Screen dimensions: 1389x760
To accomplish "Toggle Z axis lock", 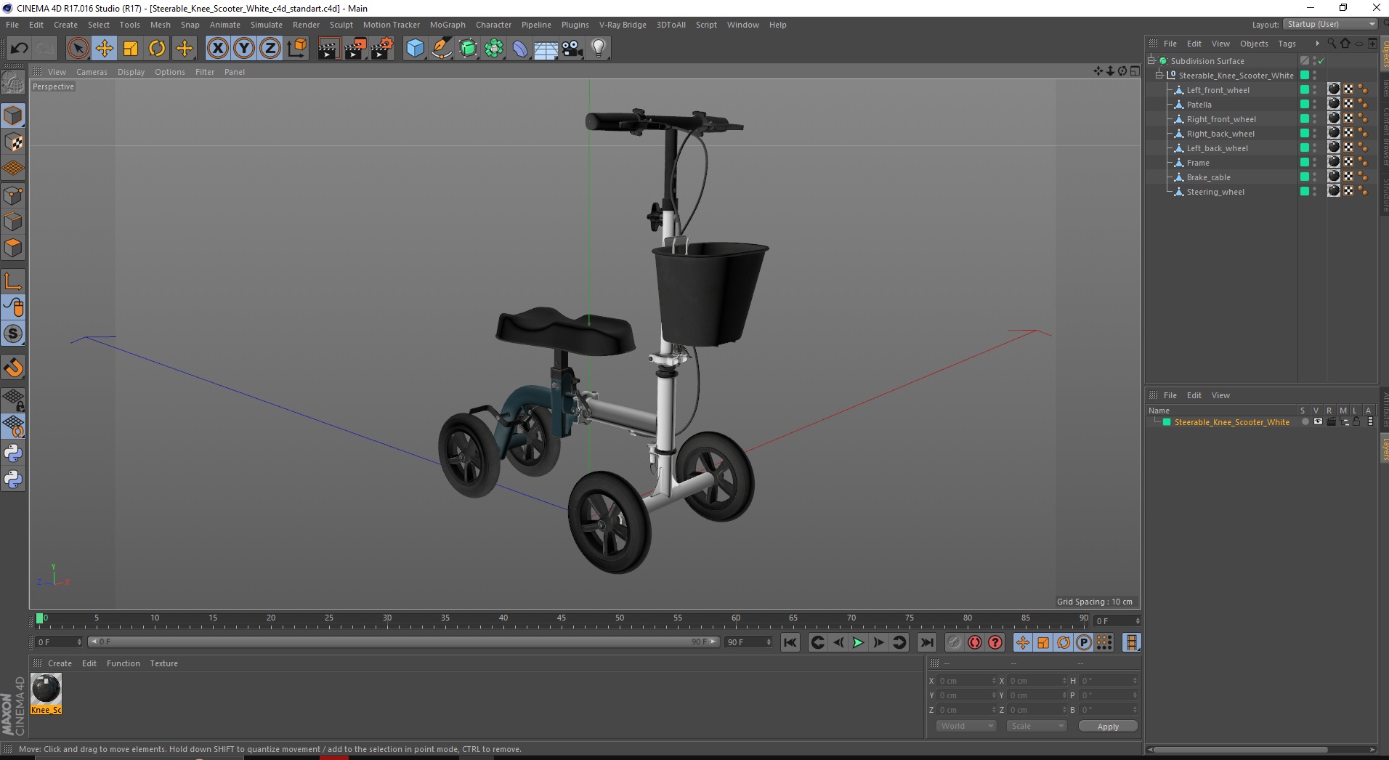I will (x=270, y=49).
